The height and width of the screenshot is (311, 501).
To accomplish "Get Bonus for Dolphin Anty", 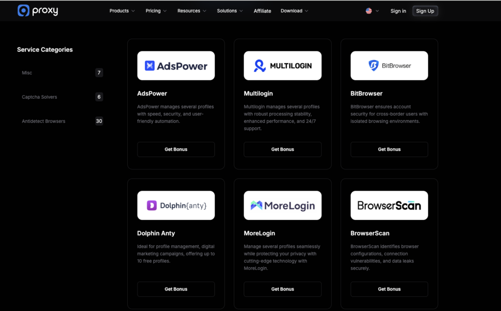I will [176, 289].
